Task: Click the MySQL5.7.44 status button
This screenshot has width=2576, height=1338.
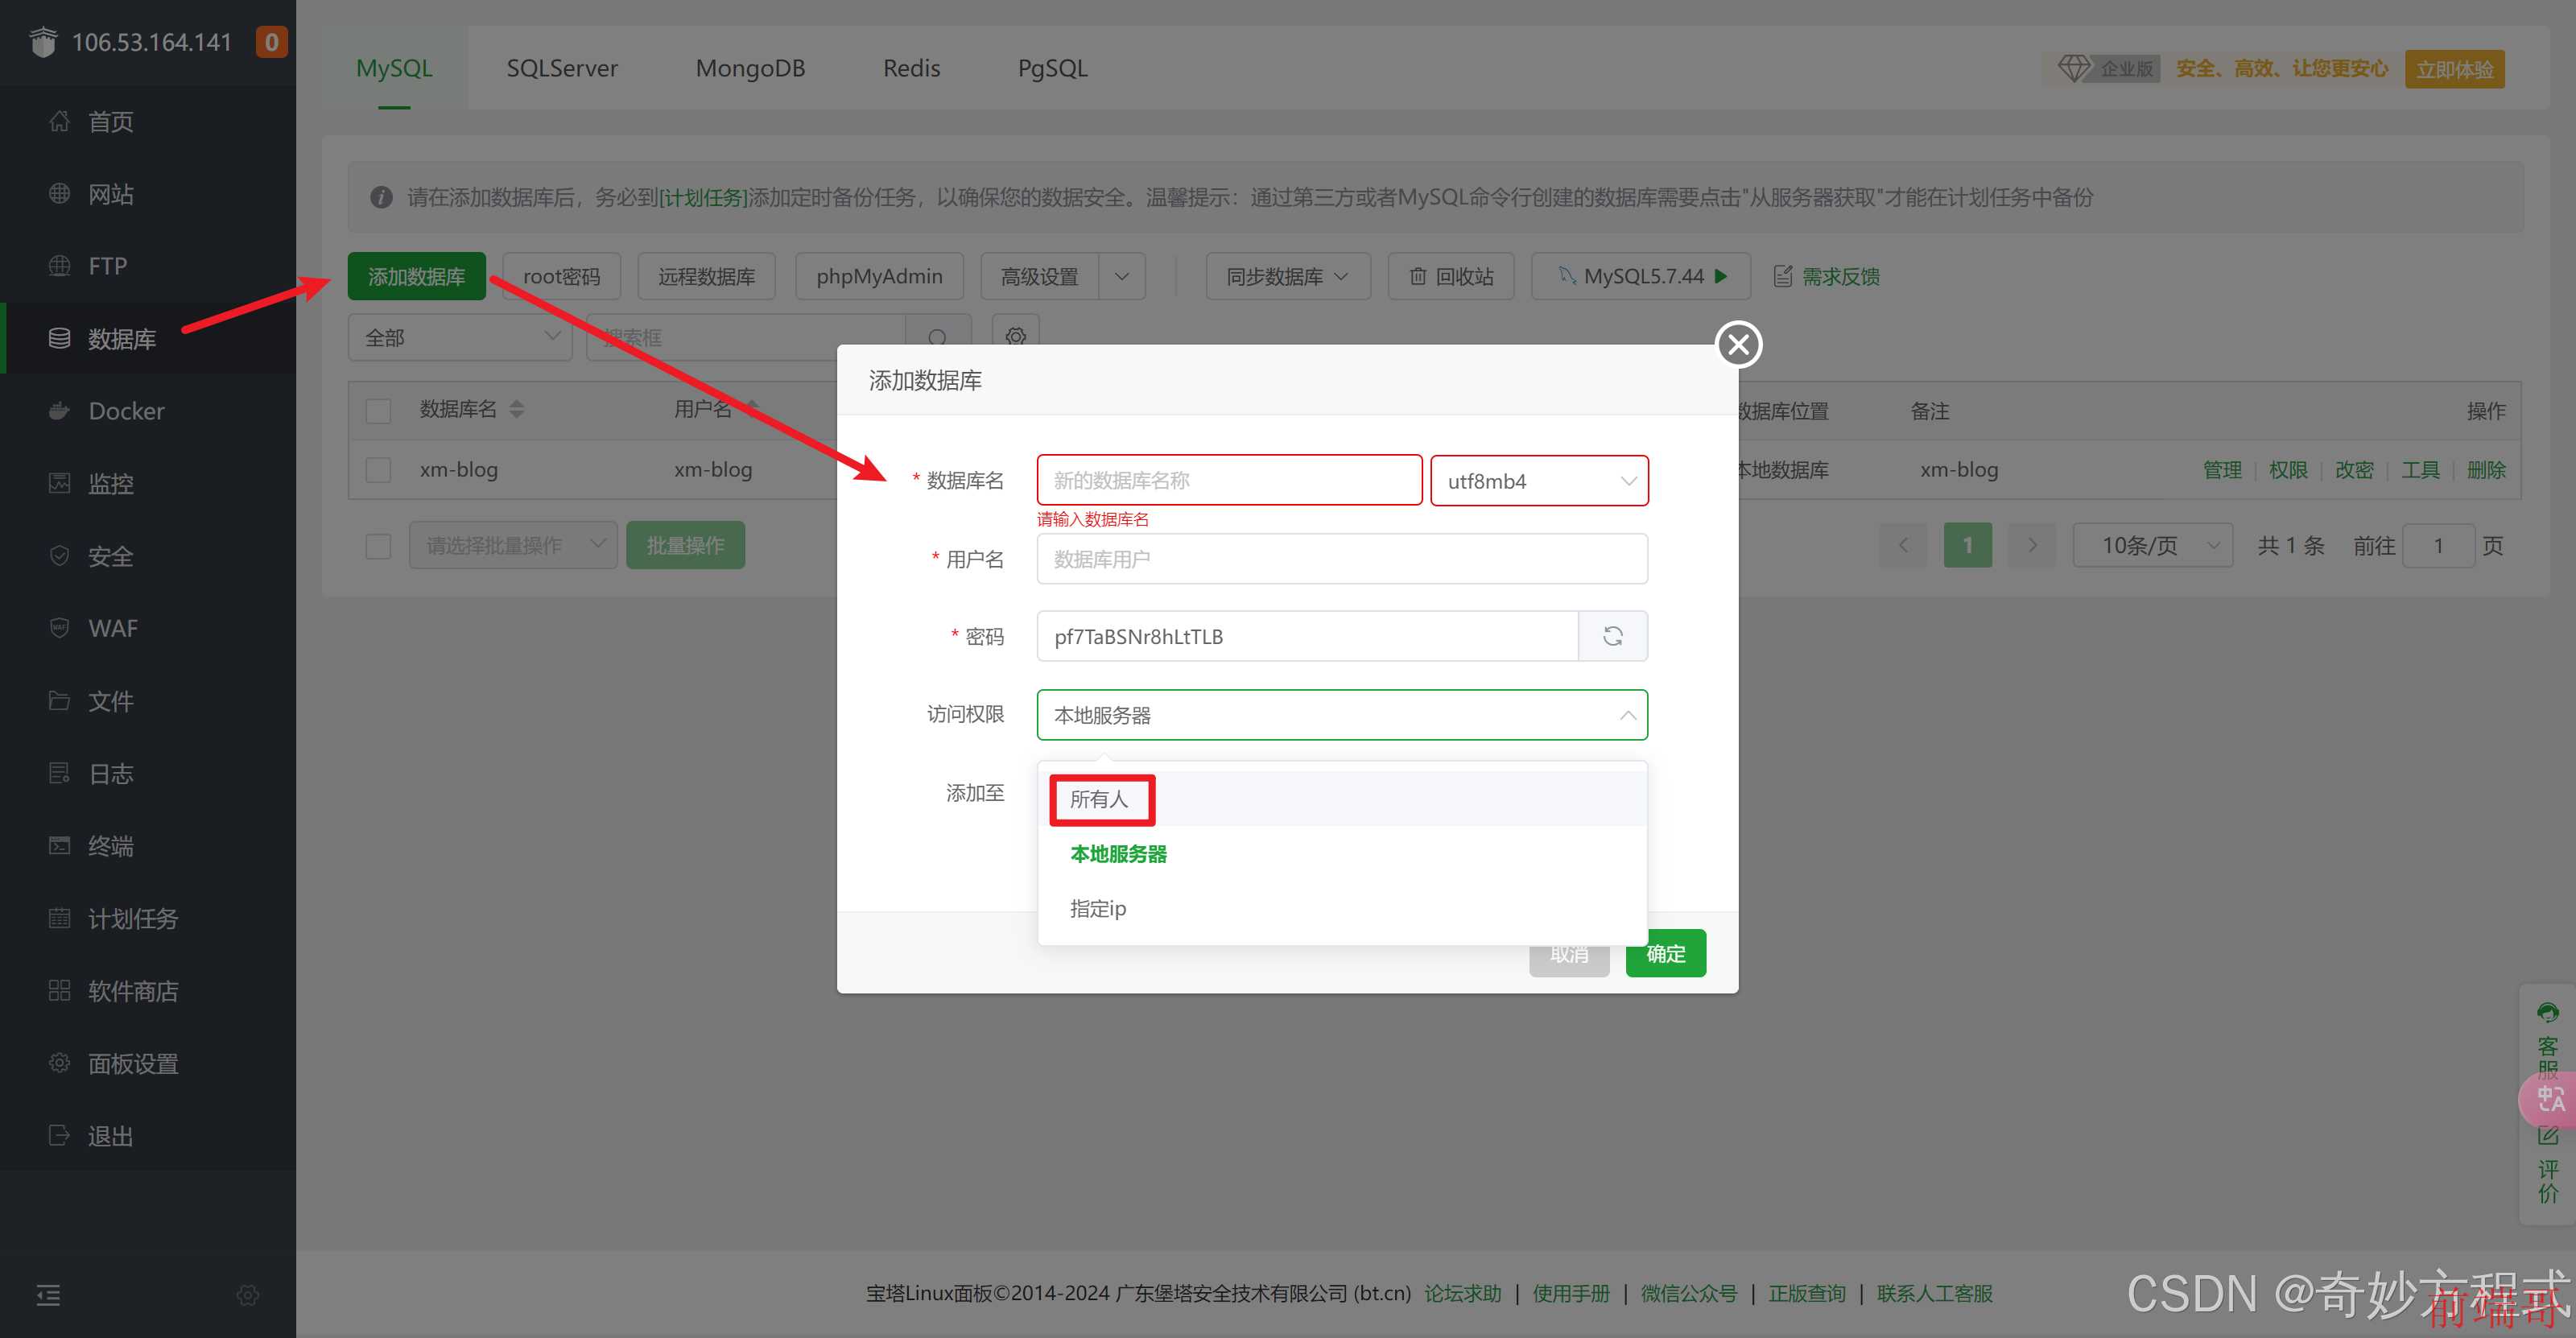Action: [x=1640, y=276]
